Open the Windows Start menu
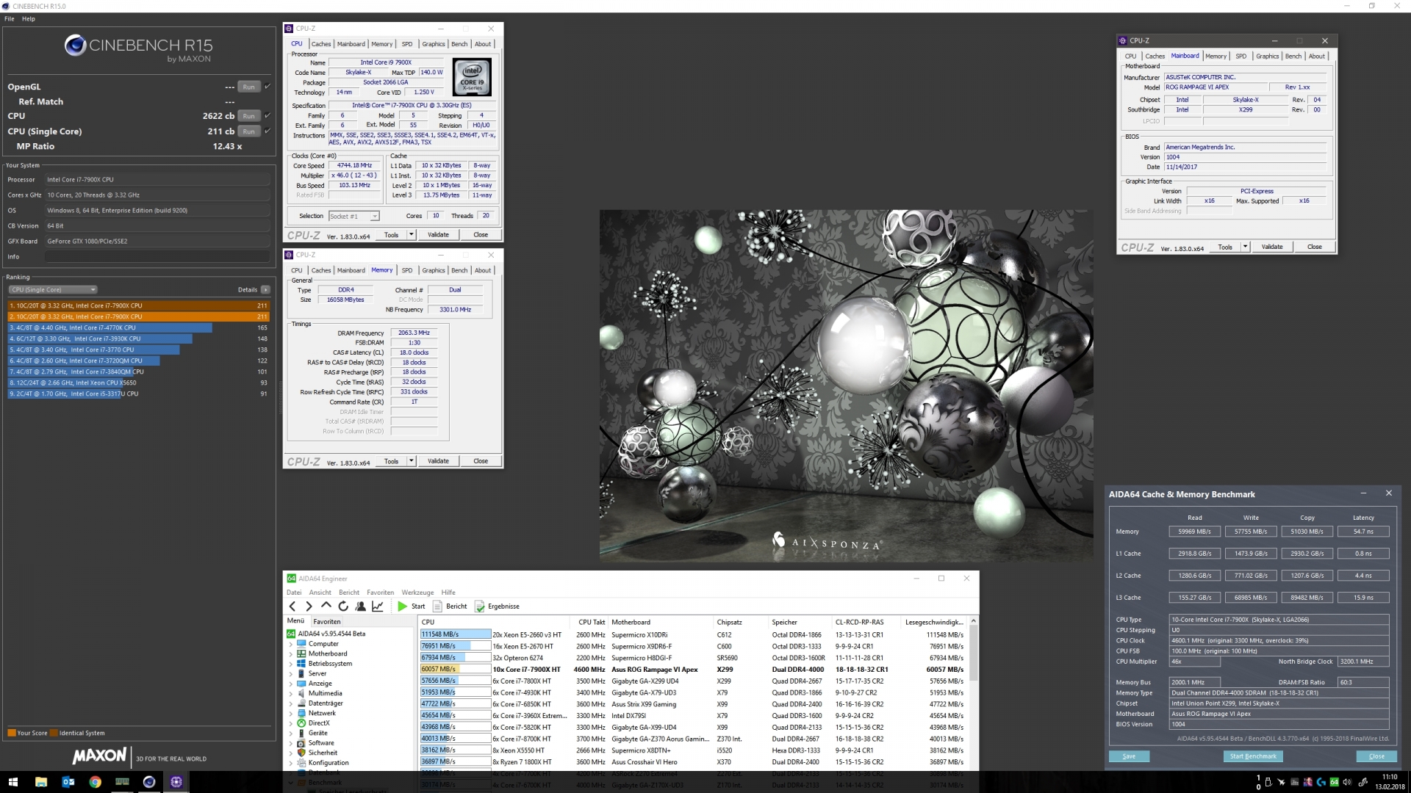Viewport: 1411px width, 793px height. (x=13, y=782)
